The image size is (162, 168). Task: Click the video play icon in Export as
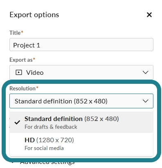pos(19,72)
